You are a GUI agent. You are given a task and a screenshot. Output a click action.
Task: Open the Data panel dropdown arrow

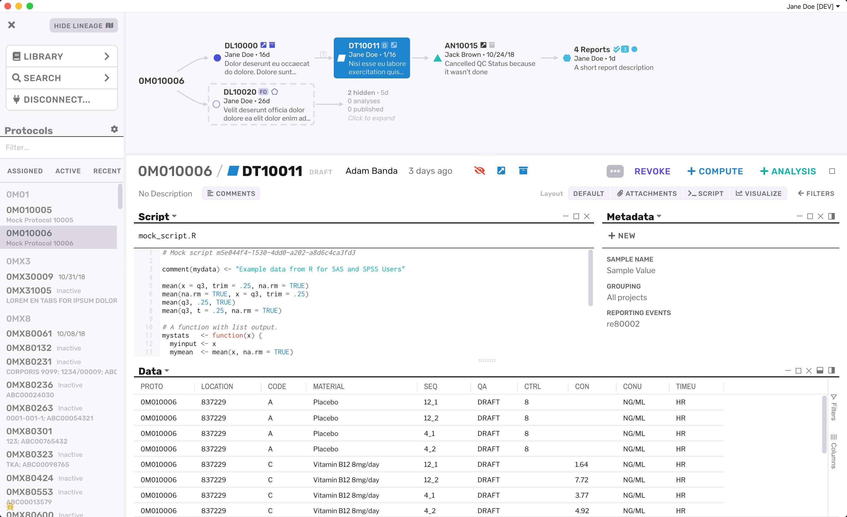point(167,371)
